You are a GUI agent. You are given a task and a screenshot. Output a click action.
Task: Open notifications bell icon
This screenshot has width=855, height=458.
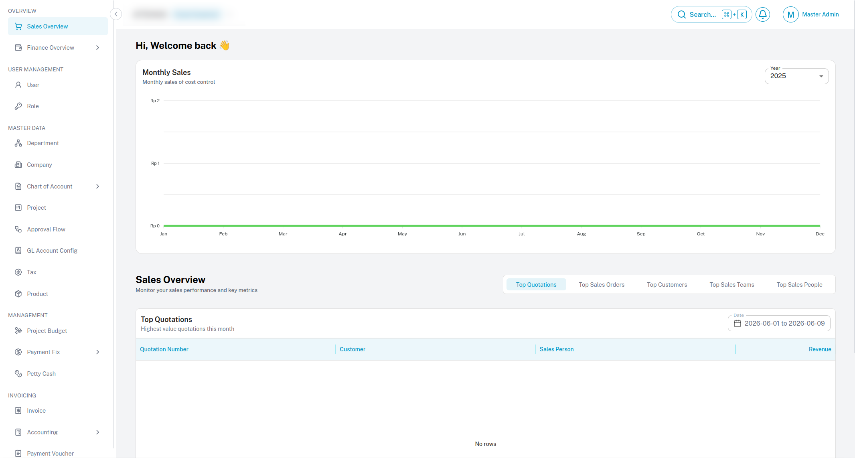point(763,14)
